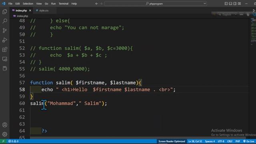
Task: Click the index.php breadcrumb
Action: coord(22,16)
